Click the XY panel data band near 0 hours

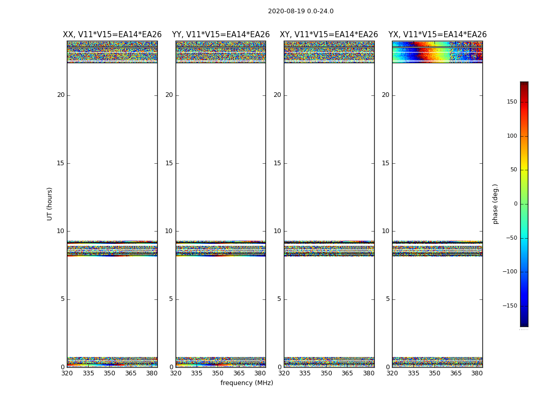click(329, 362)
